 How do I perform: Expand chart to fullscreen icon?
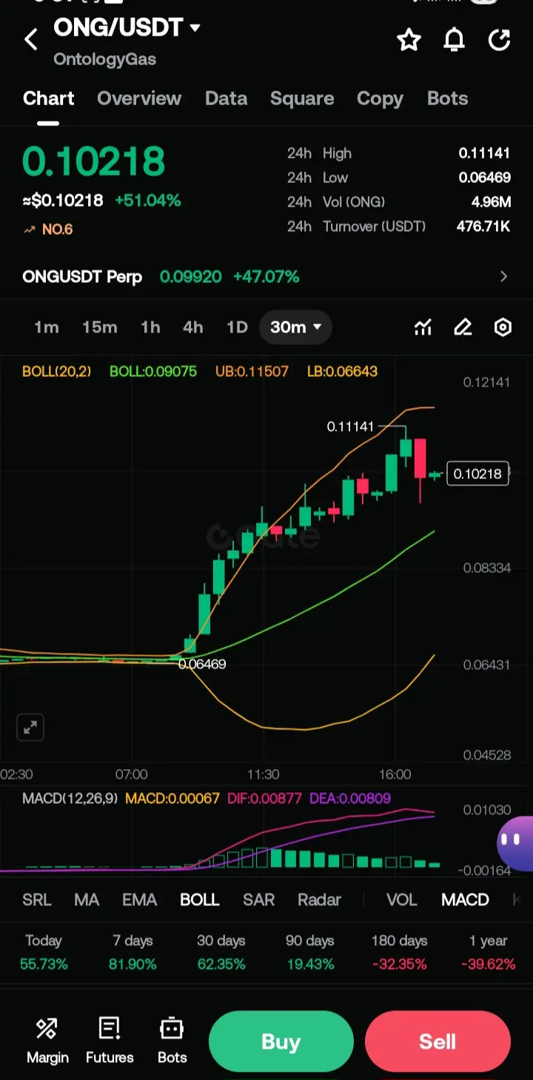pos(30,728)
